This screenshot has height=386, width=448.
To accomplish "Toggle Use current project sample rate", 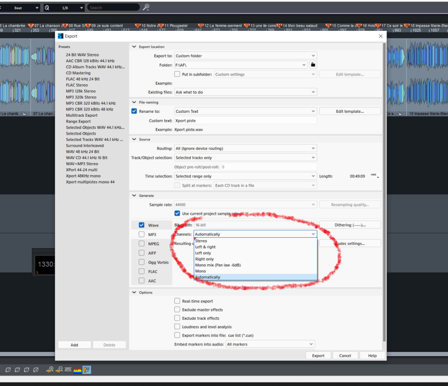I will (177, 213).
